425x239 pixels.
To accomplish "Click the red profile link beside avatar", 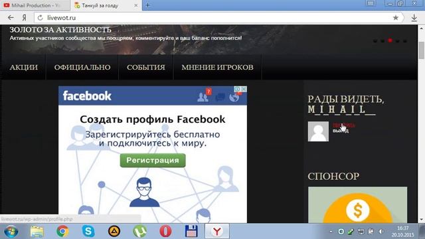I will coord(344,125).
